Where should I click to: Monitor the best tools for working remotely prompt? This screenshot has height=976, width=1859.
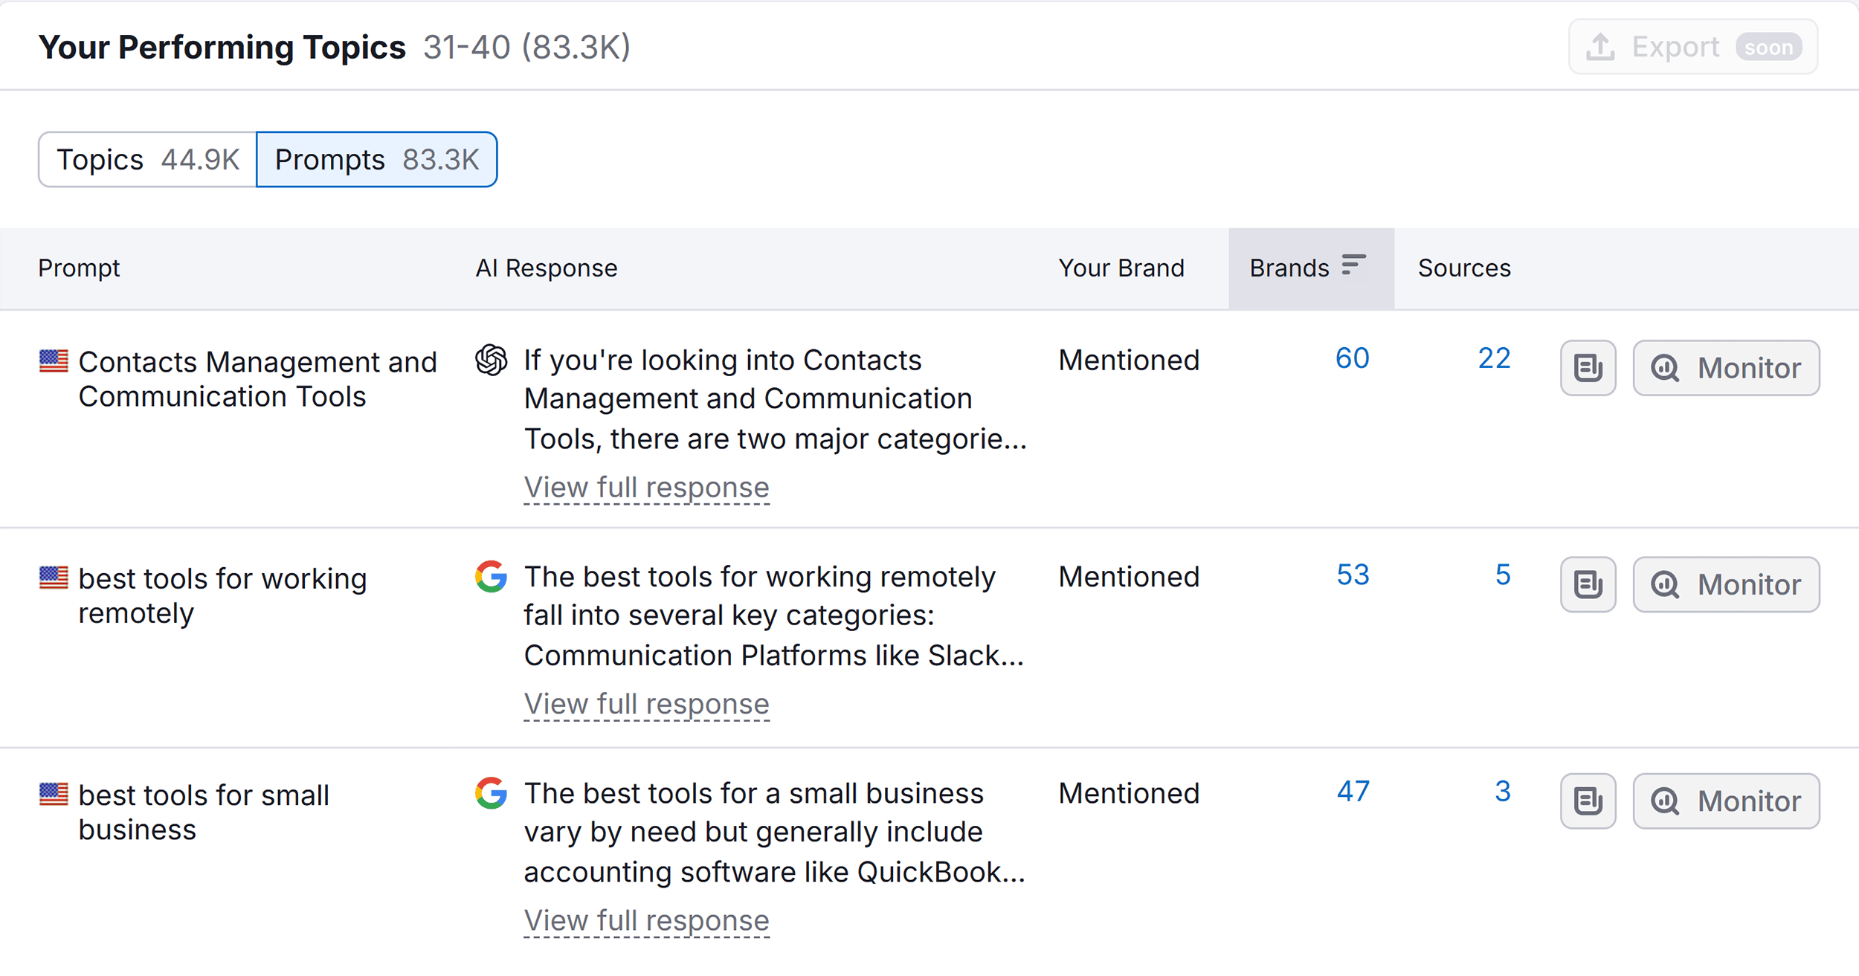click(1726, 584)
